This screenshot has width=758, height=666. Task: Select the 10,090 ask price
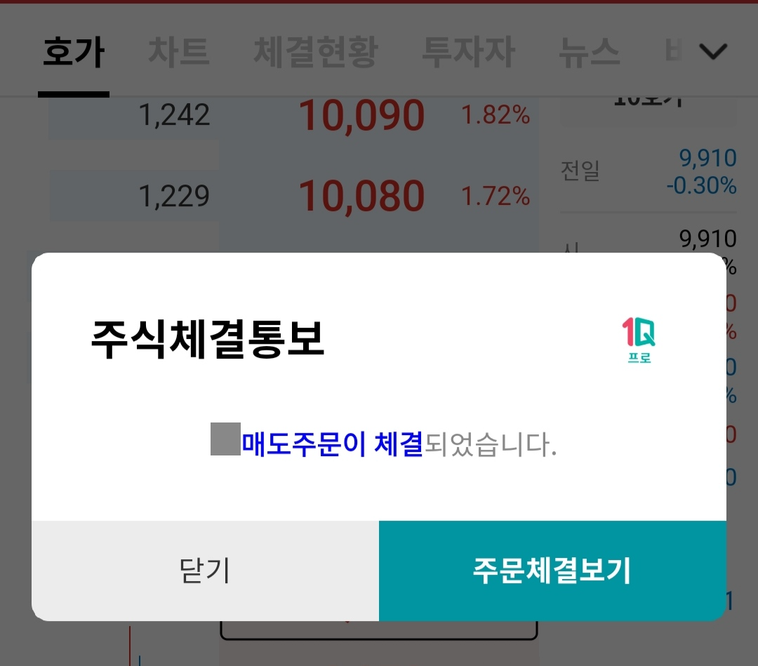[x=361, y=116]
